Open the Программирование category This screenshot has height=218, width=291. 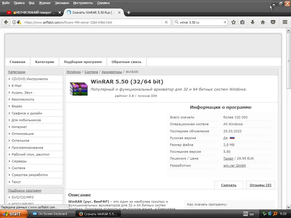pos(27,148)
